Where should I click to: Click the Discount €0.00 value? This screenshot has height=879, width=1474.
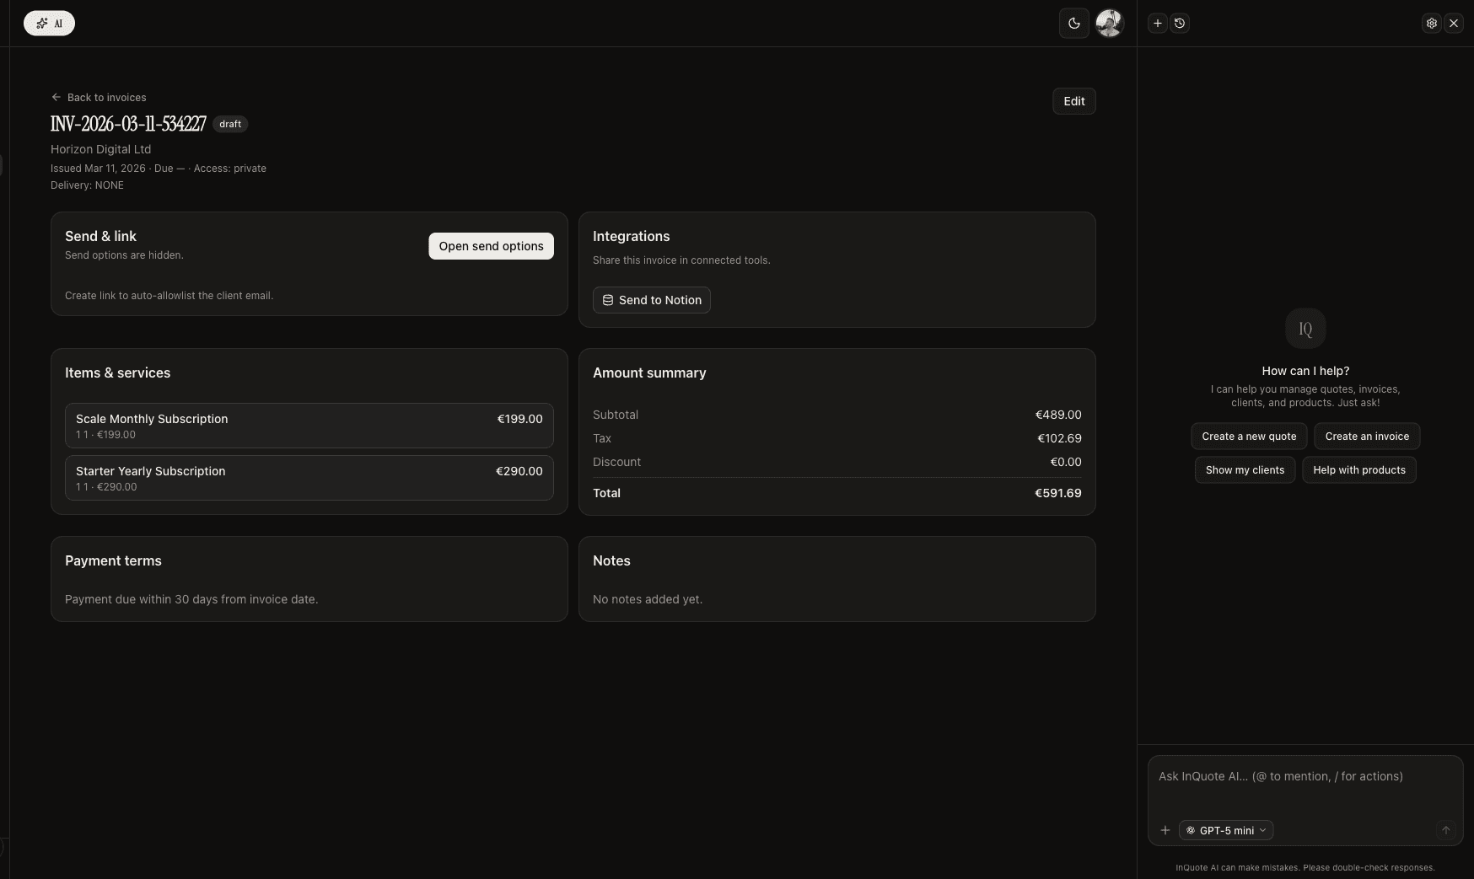pos(1065,462)
